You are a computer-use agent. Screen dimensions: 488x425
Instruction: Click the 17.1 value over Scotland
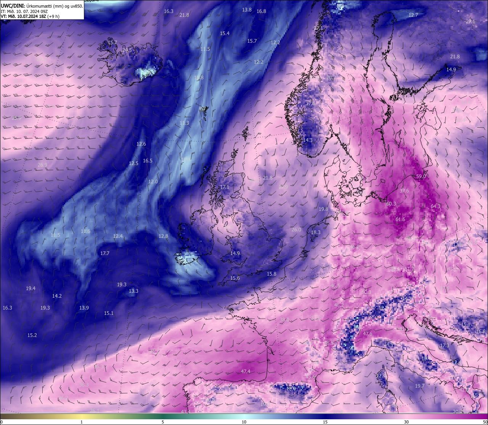(225, 187)
